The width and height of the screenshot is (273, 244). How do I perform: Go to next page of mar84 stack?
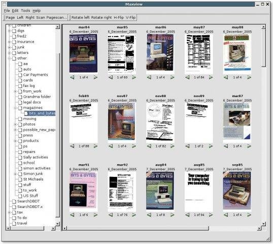(x=95, y=77)
